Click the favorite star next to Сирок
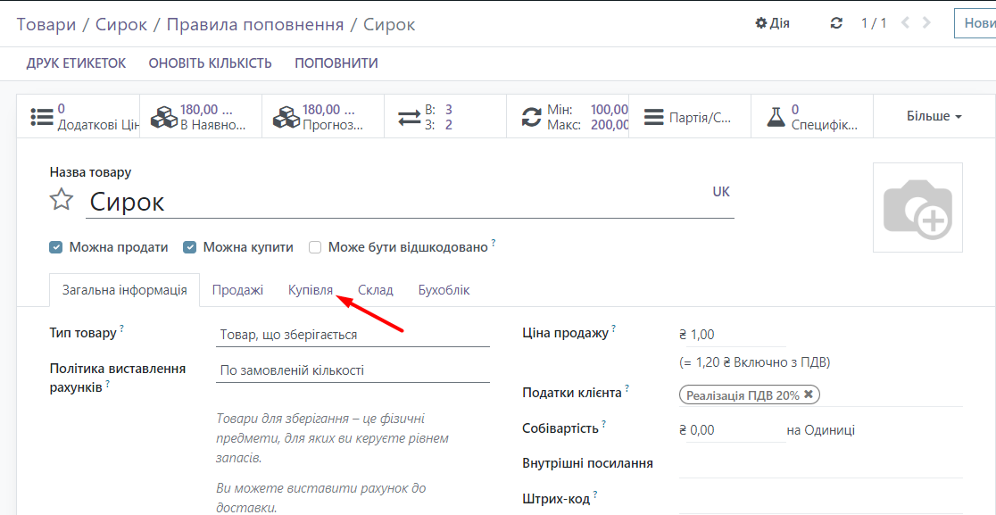Viewport: 996px width, 515px height. [61, 200]
